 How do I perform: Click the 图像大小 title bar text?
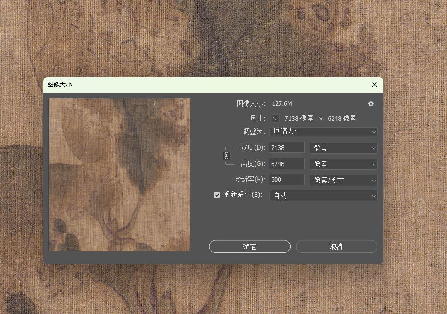pyautogui.click(x=60, y=85)
